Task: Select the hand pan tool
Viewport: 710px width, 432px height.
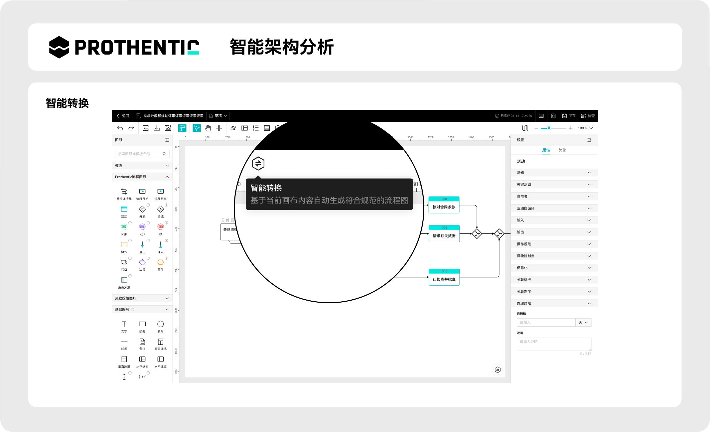Action: point(208,128)
